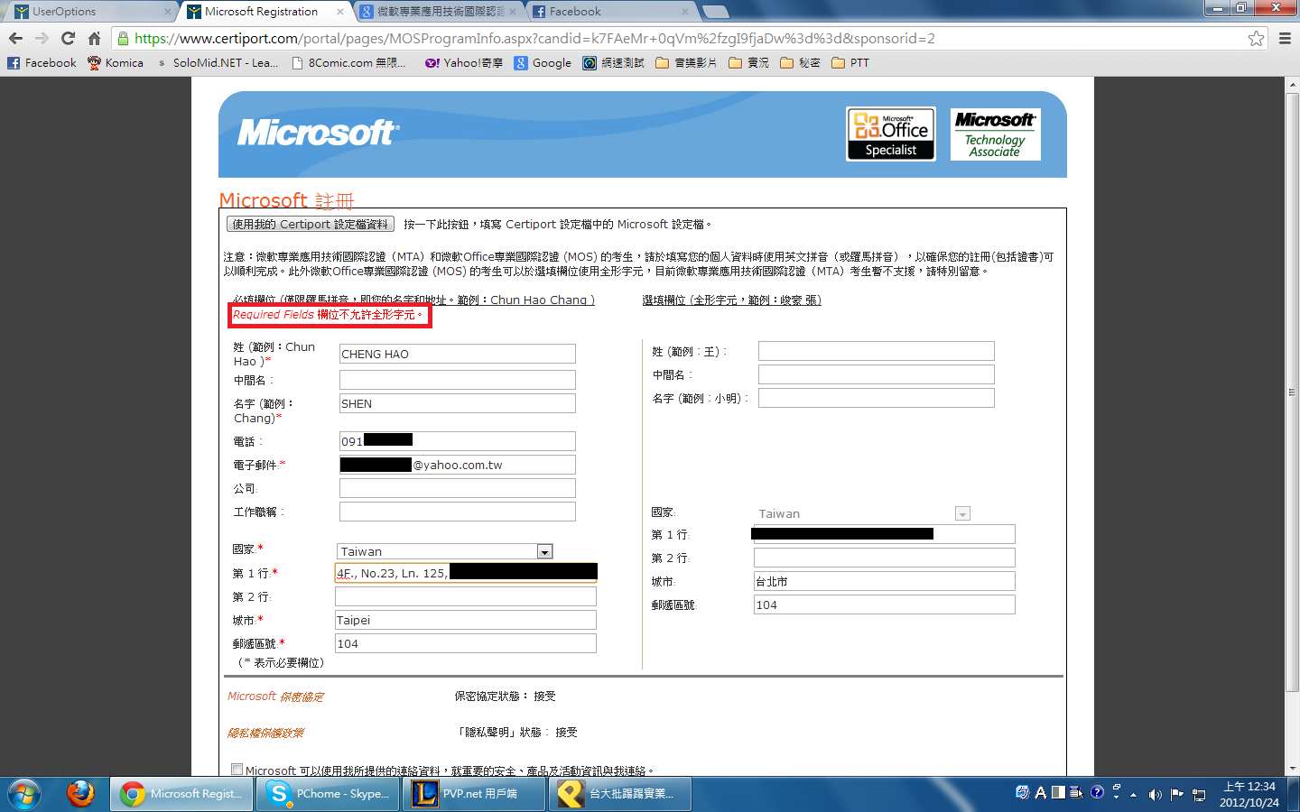The width and height of the screenshot is (1300, 812).
Task: Open a new tab with the new-tab button
Action: coord(715,12)
